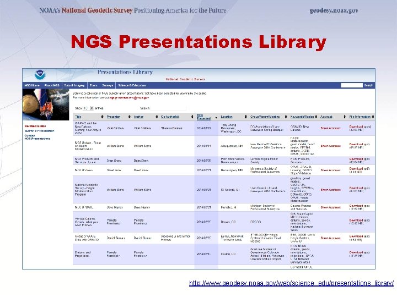Open the Show entries count dropdown
This screenshot has width=397, height=297.
coord(88,108)
